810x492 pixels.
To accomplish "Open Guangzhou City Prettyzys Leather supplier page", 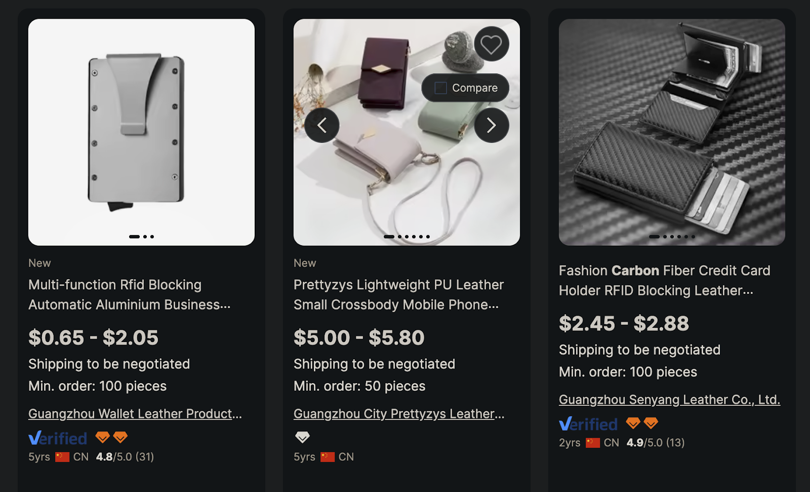I will [398, 414].
